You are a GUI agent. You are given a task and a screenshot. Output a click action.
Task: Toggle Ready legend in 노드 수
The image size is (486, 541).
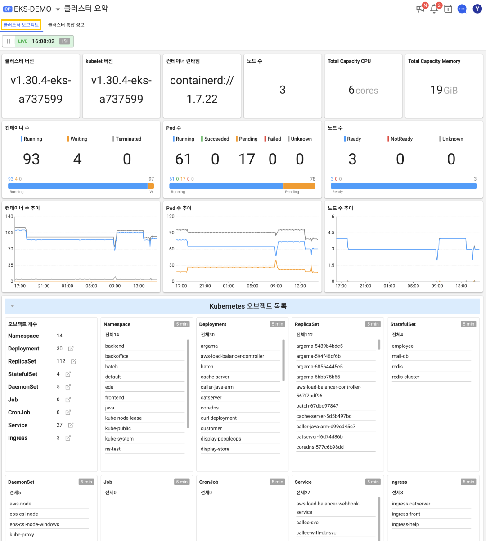(x=353, y=139)
